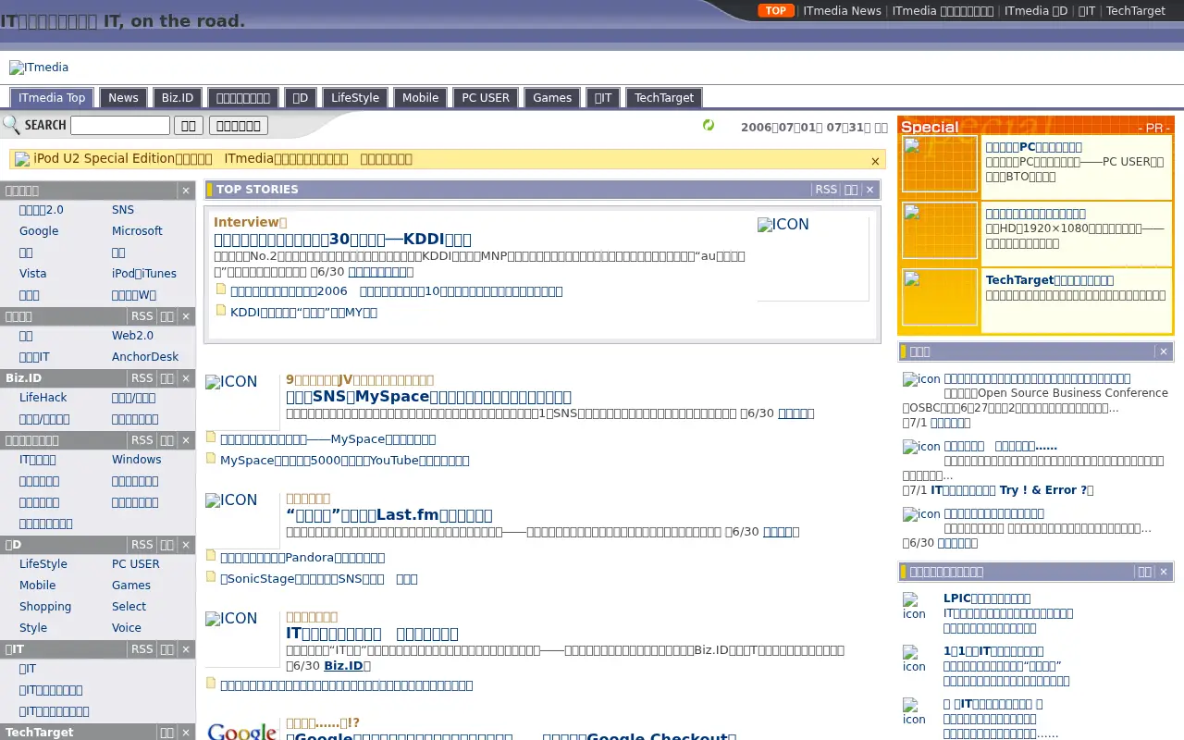This screenshot has height=740, width=1184.
Task: Click the underlined Biz.ID link after 6/30
Action: (x=343, y=666)
